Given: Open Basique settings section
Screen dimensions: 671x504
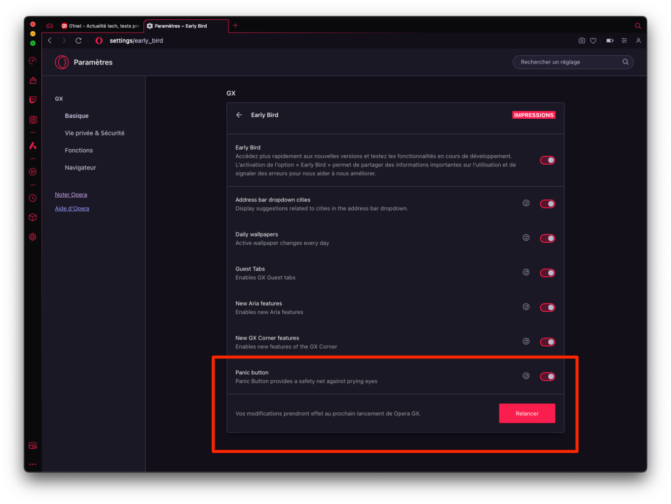Looking at the screenshot, I should click(x=76, y=116).
